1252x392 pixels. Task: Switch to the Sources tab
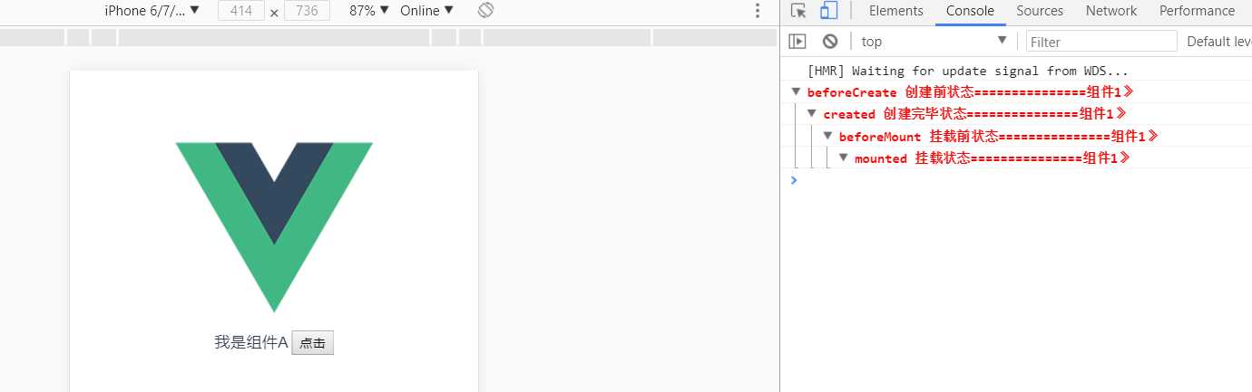pyautogui.click(x=1040, y=11)
